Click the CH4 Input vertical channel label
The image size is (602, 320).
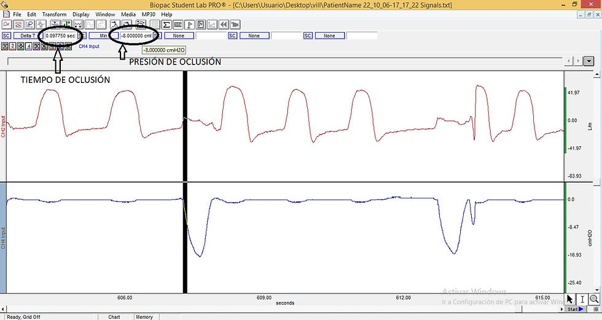pos(3,238)
